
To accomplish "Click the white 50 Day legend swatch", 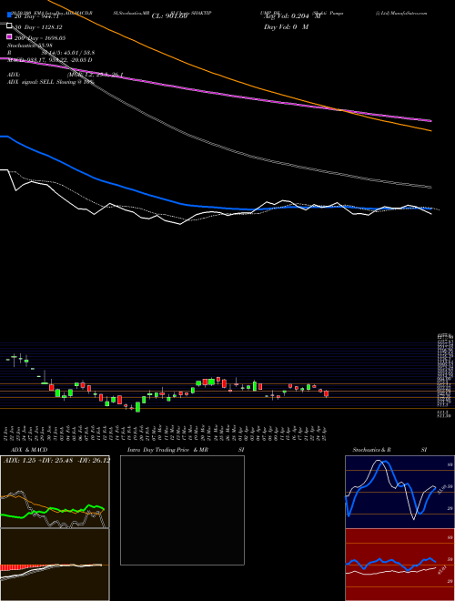I will (9, 25).
